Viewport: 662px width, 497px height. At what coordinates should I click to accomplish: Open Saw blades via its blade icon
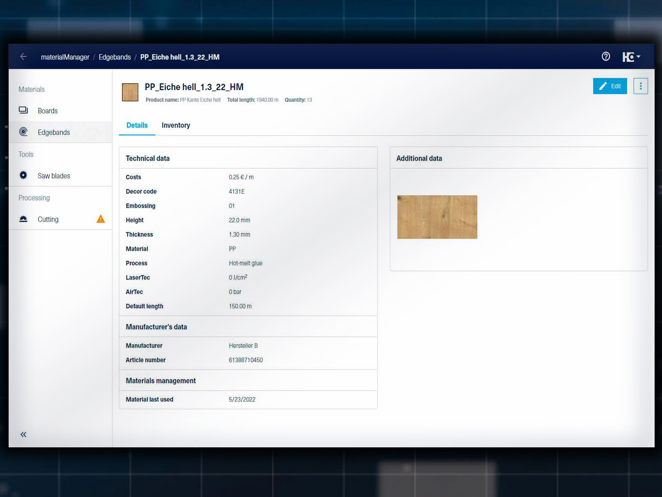(23, 176)
